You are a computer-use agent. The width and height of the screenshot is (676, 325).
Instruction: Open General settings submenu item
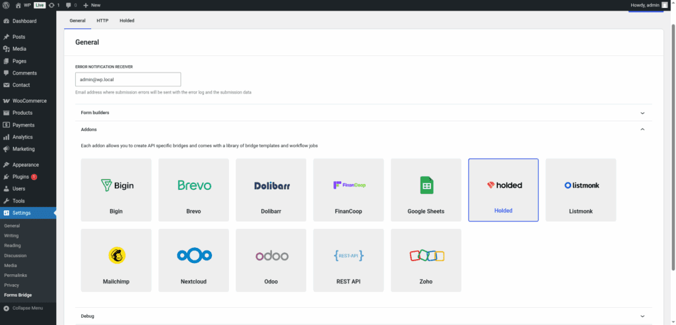pyautogui.click(x=12, y=225)
